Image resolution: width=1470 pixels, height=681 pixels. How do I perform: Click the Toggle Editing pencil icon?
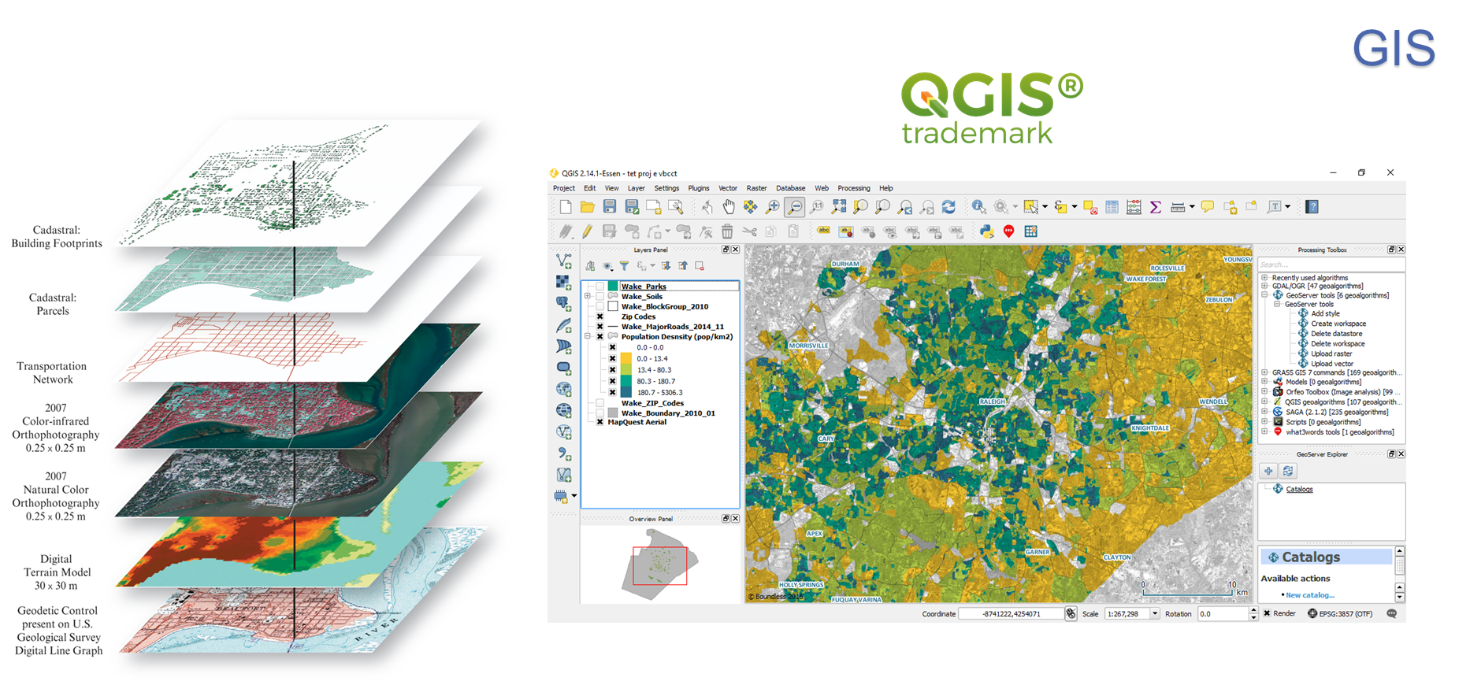click(x=587, y=231)
